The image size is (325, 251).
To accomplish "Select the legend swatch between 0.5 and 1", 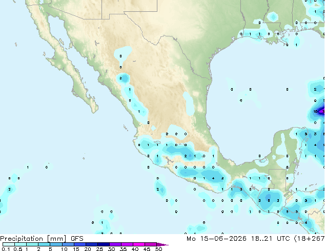I will click(21, 244).
